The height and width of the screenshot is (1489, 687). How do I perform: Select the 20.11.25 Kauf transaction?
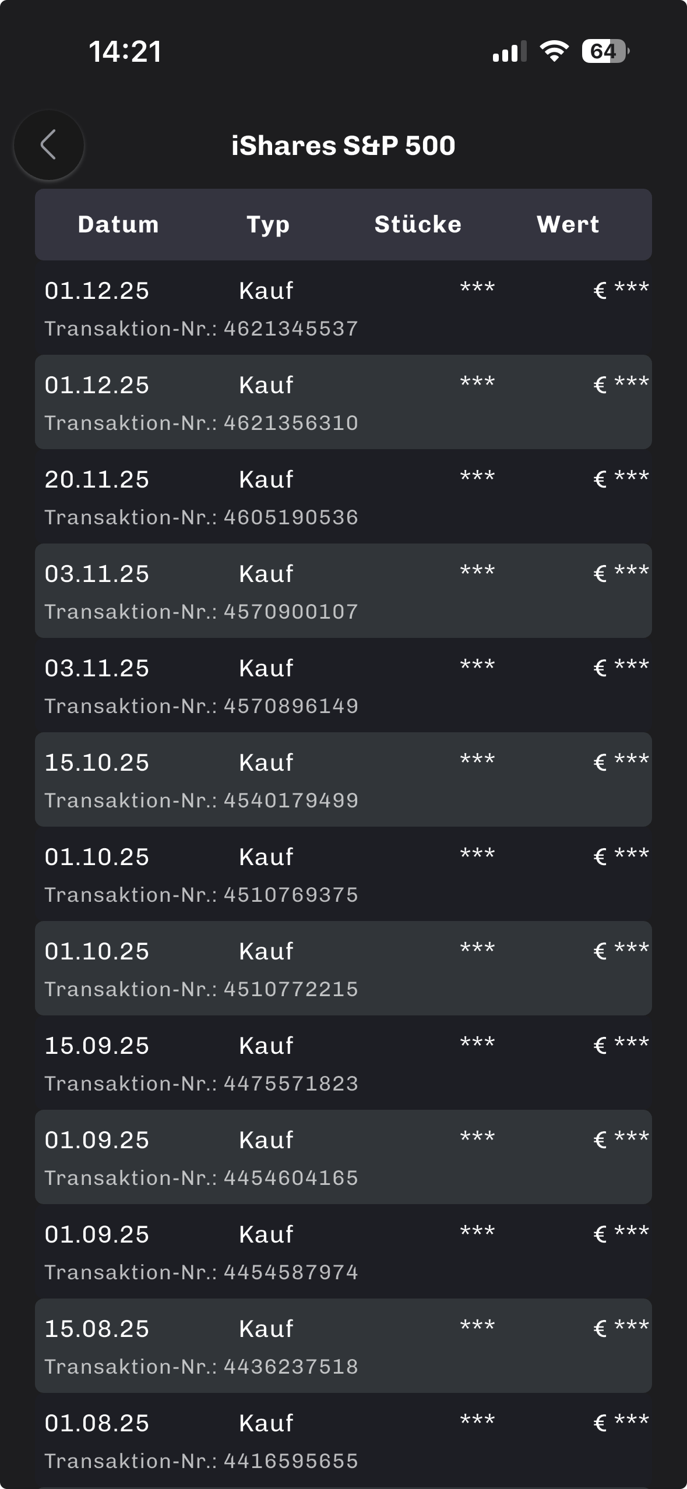(343, 497)
